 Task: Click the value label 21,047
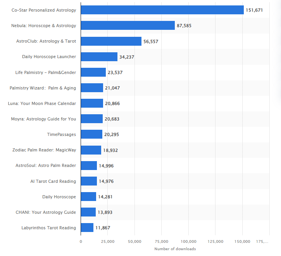coord(112,88)
